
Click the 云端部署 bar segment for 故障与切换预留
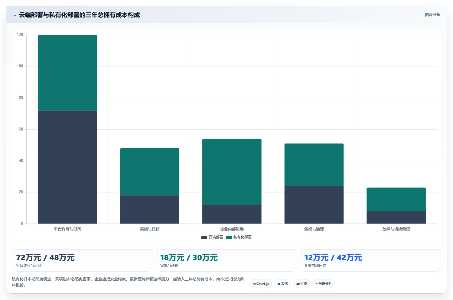coord(396,217)
